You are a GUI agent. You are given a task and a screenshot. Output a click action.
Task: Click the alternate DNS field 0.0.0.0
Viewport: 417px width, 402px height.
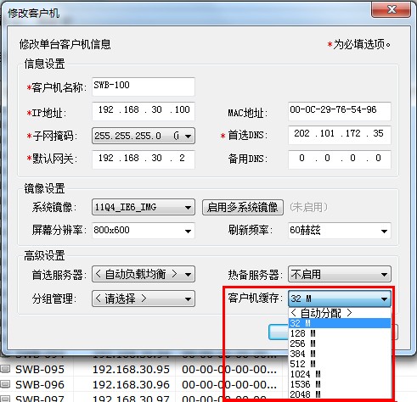pyautogui.click(x=340, y=159)
